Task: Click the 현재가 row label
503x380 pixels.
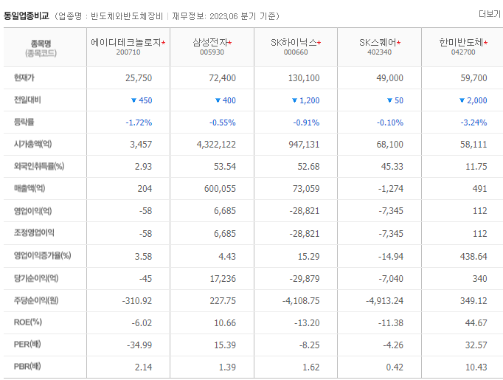Action: click(x=24, y=77)
